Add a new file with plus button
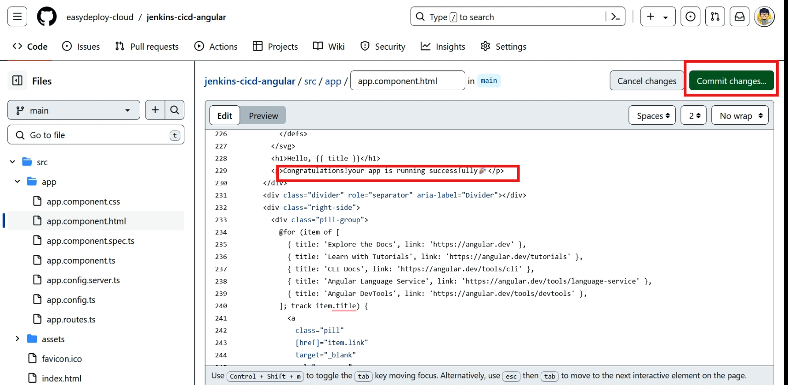The image size is (788, 385). (x=155, y=110)
